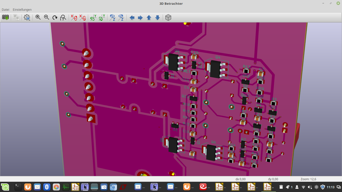Click the Q4 component label on the board
The height and width of the screenshot is (192, 342).
pyautogui.click(x=218, y=57)
